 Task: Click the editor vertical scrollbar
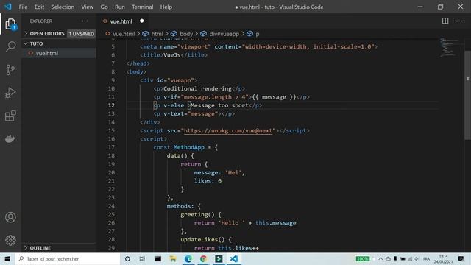click(467, 95)
